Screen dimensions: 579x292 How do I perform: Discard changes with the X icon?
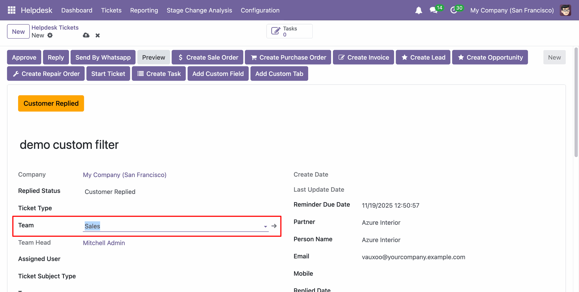[x=98, y=35]
